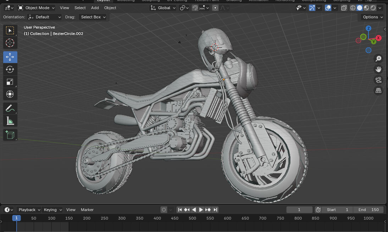Play the animation forward
The height and width of the screenshot is (232, 388).
(x=201, y=210)
